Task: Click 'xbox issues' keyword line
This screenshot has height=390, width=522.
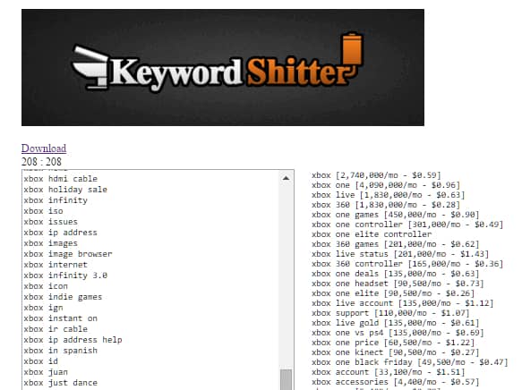Action: click(51, 222)
